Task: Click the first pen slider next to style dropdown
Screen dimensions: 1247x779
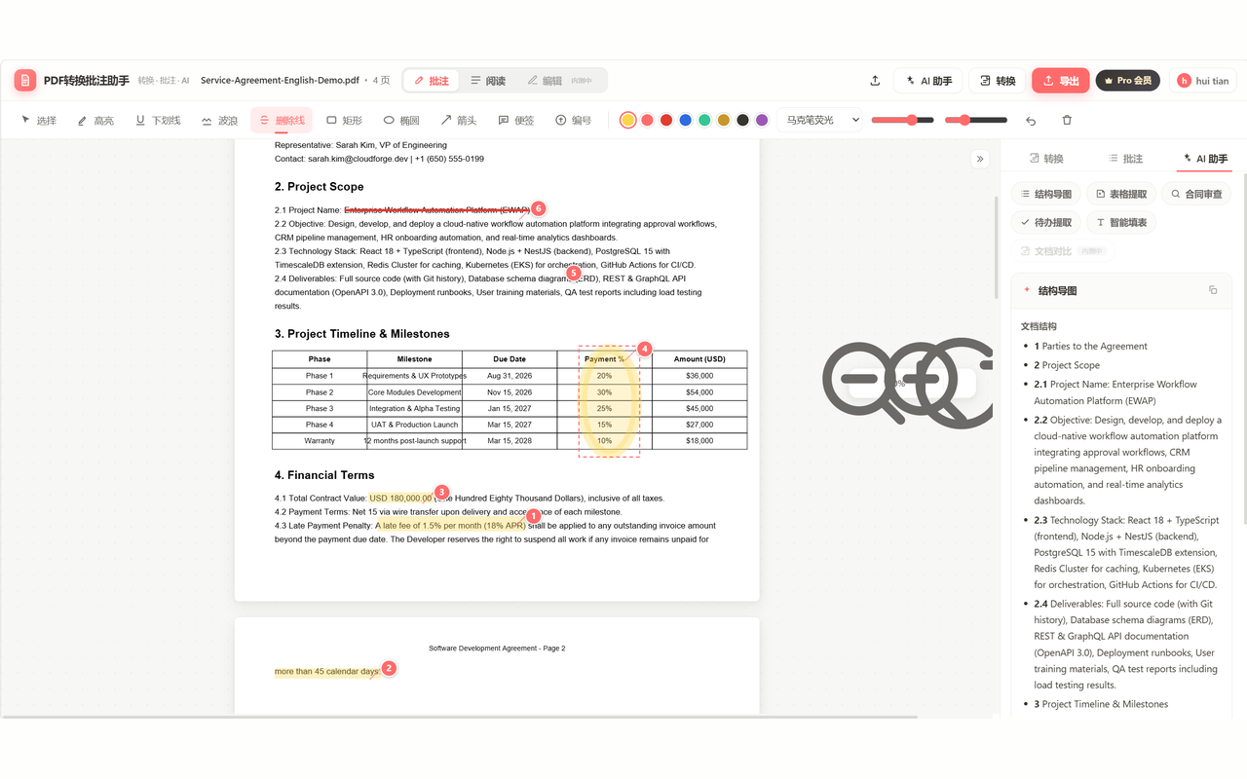Action: tap(903, 120)
